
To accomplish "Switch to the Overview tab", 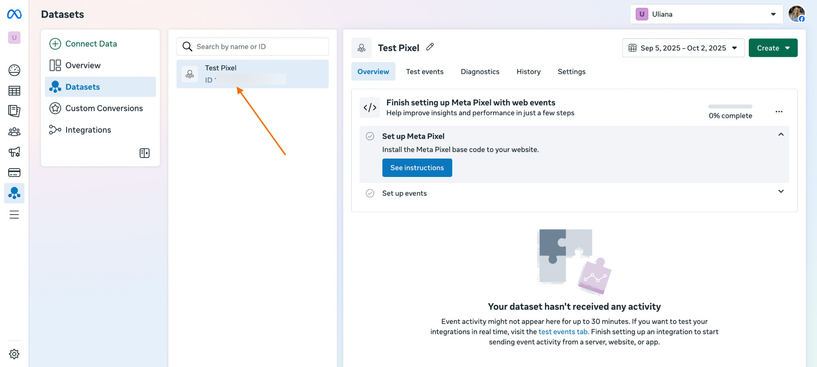I will (x=373, y=72).
